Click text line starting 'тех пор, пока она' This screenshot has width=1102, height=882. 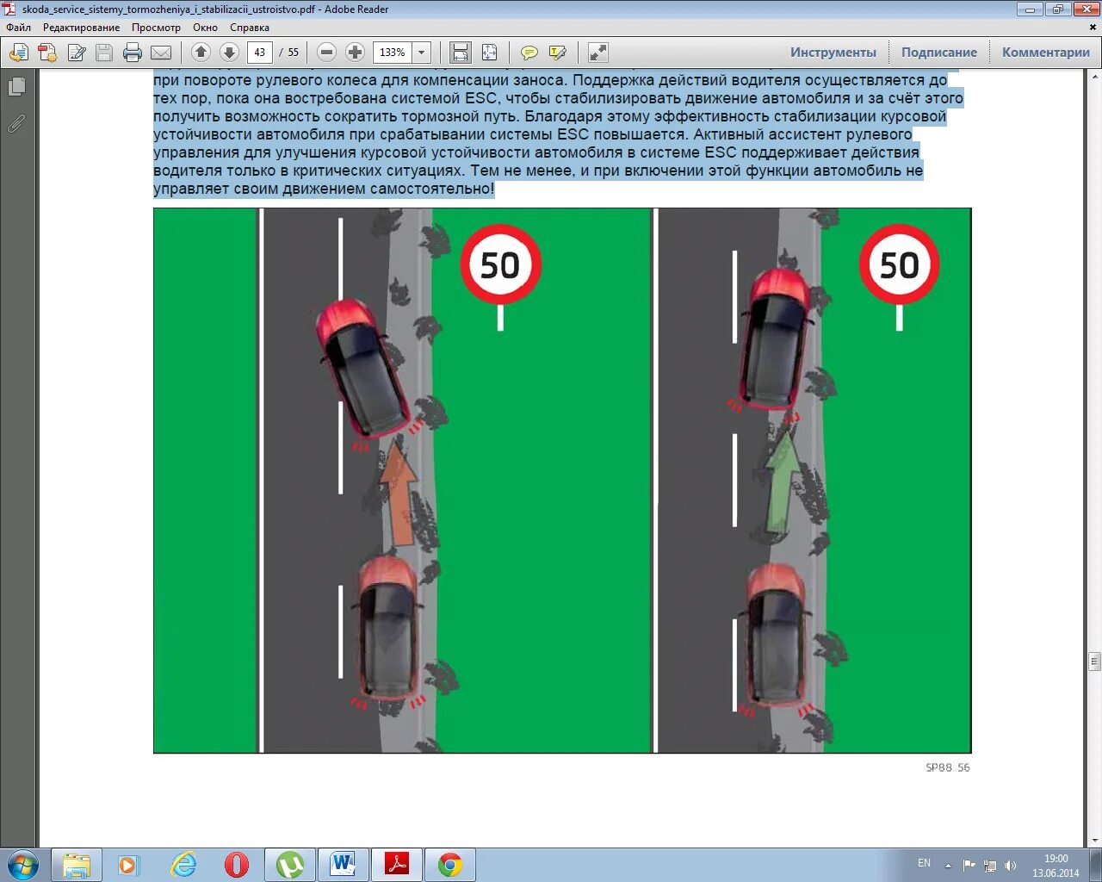click(x=558, y=98)
